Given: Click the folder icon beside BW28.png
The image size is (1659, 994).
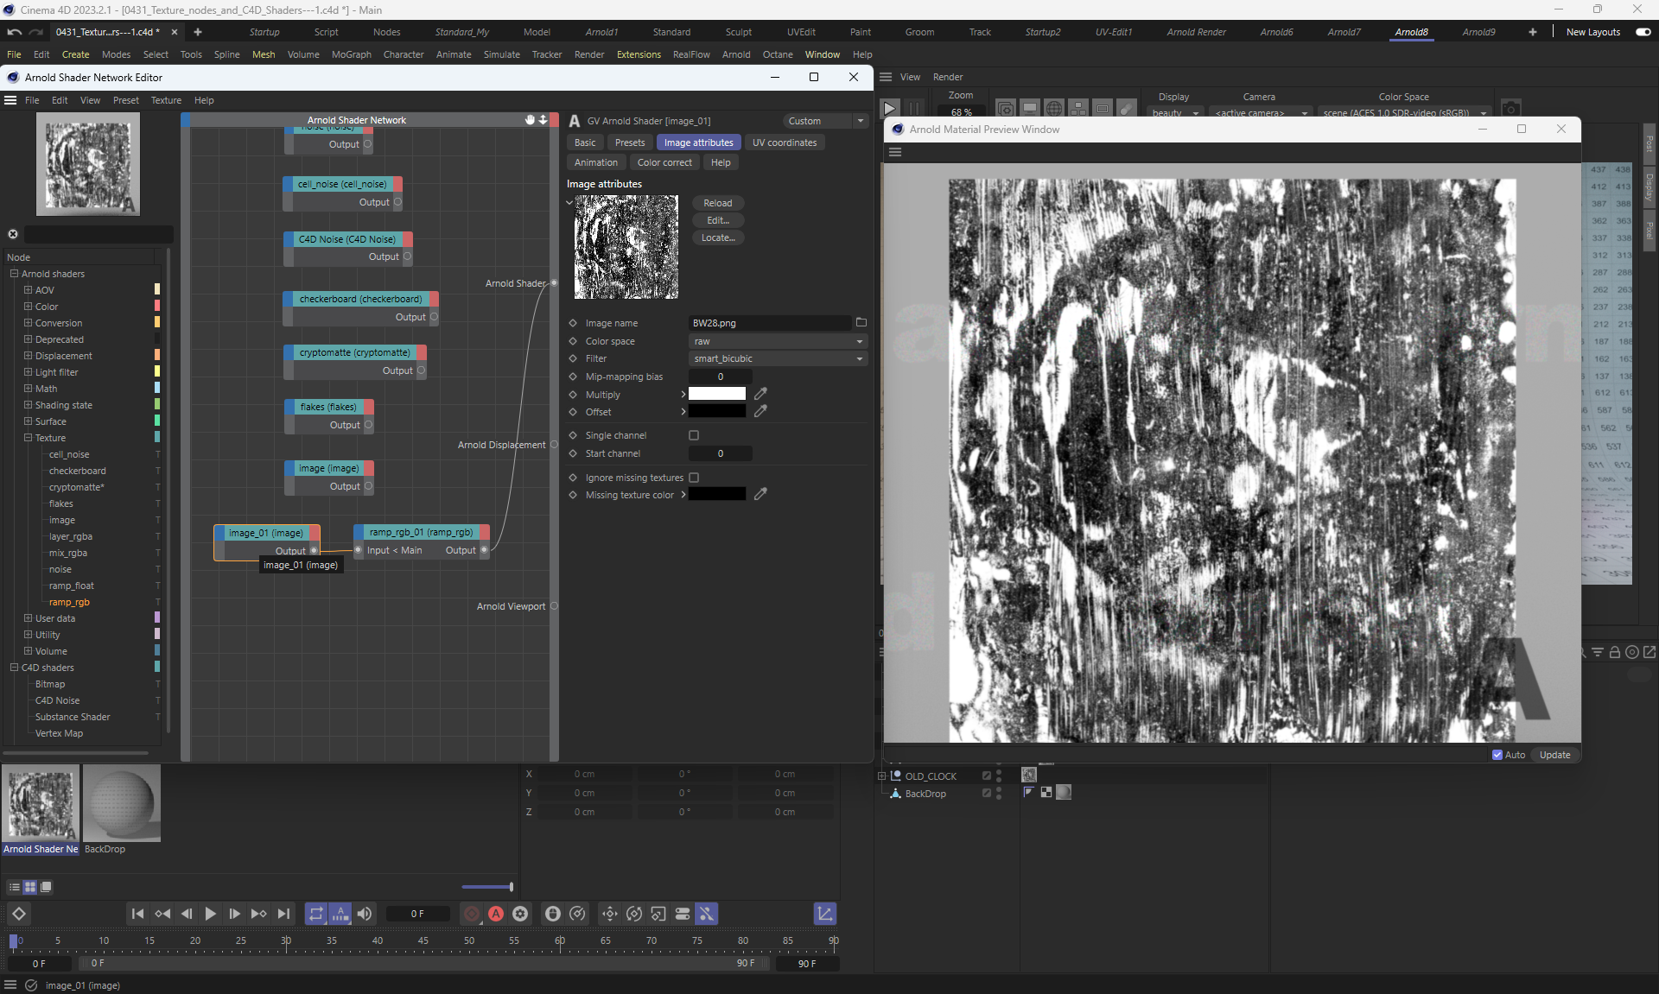Looking at the screenshot, I should [x=861, y=323].
